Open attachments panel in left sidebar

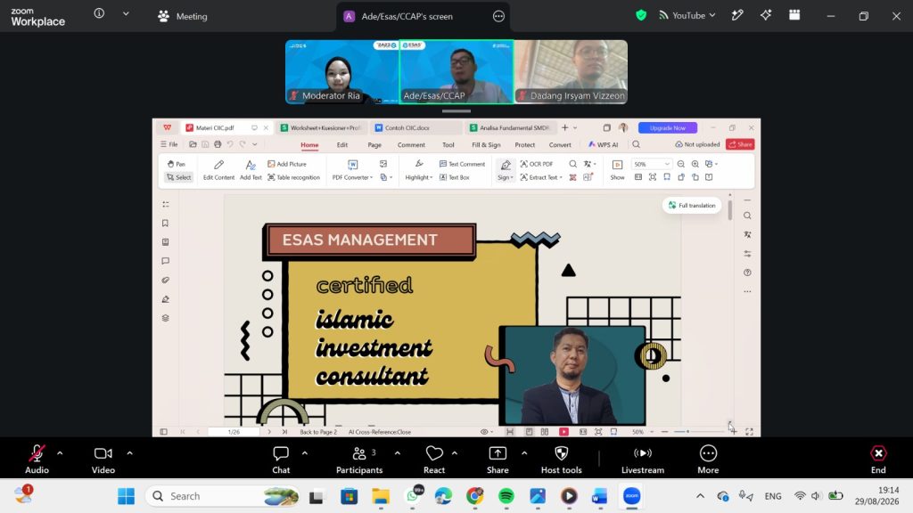click(165, 281)
